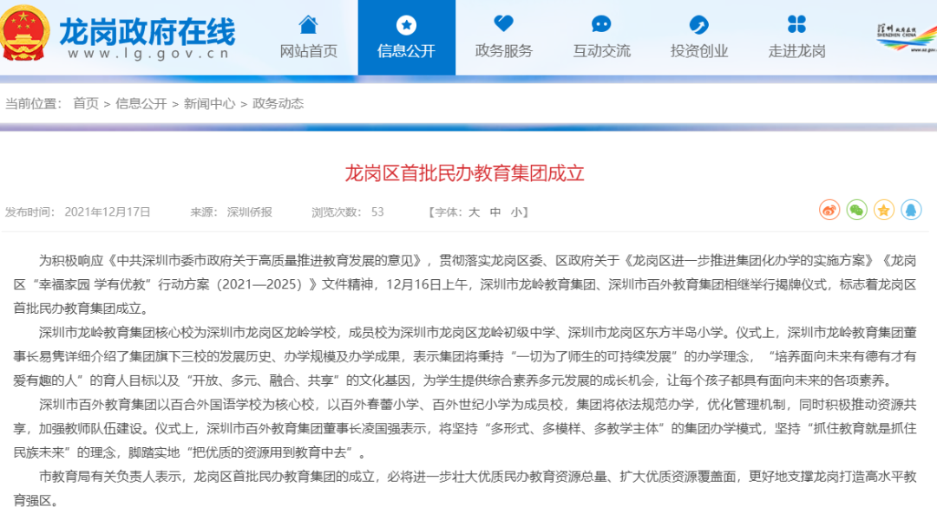Click the Shenzhen China logo banner
Viewport: 937px width, 520px height.
tap(907, 37)
